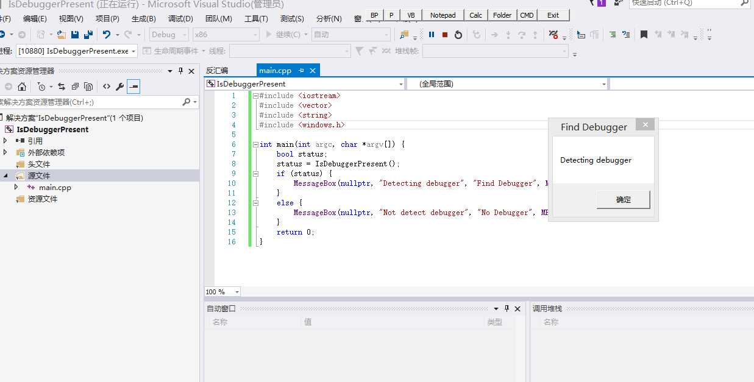Click the uncomment selected lines icon
Image resolution: width=754 pixels, height=382 pixels.
[626, 35]
